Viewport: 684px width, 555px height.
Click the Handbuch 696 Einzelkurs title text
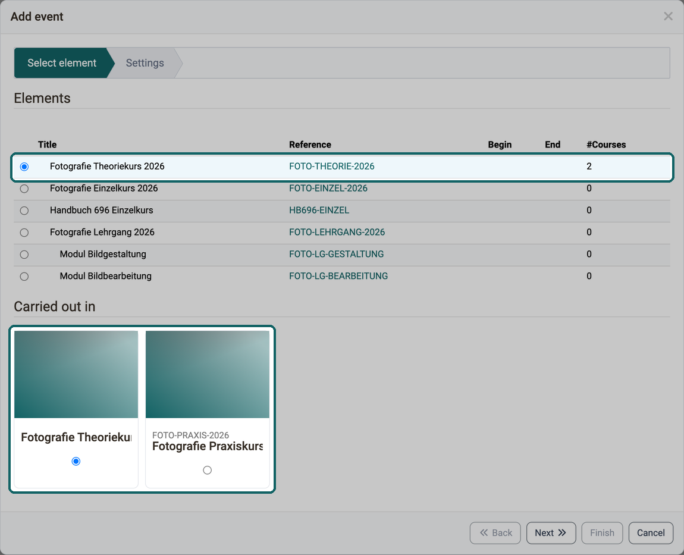pyautogui.click(x=101, y=211)
